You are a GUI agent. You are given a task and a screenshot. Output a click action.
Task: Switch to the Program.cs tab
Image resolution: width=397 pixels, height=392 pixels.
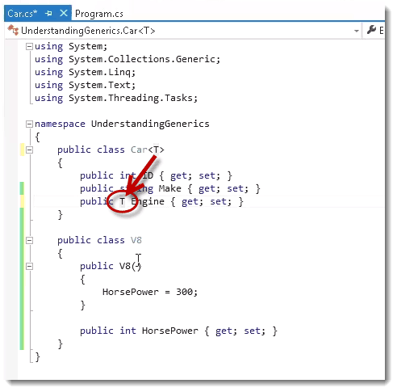(99, 14)
